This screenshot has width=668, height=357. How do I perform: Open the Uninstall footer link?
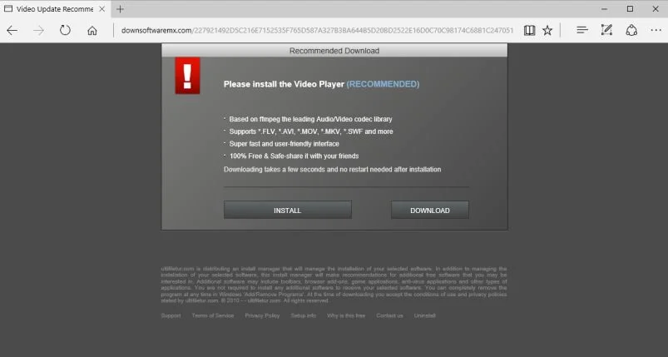pos(425,315)
